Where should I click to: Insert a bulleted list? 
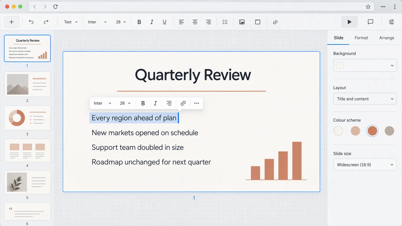pos(225,22)
